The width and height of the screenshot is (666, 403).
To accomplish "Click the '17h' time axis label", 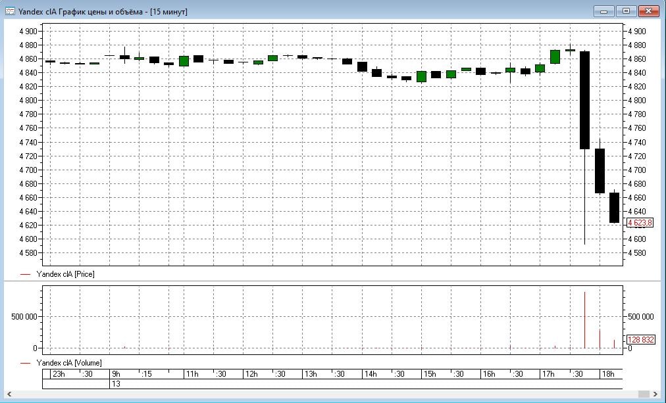I will click(548, 373).
